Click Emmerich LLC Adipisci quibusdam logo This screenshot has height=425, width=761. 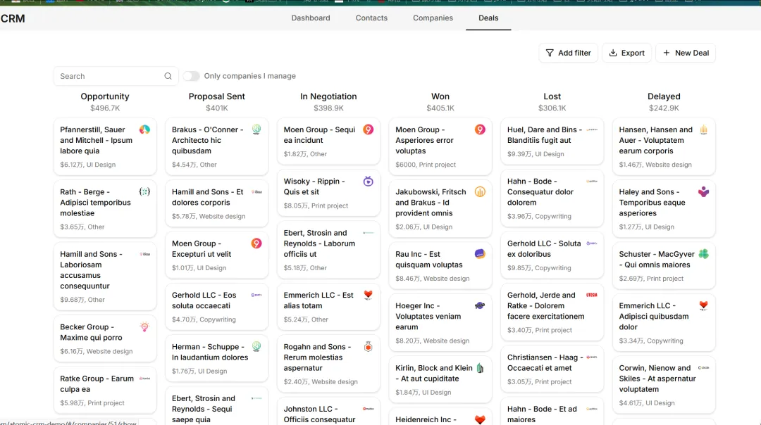704,305
